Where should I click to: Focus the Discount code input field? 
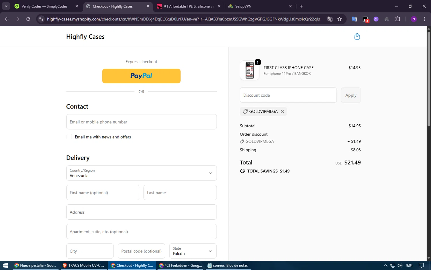tap(288, 95)
